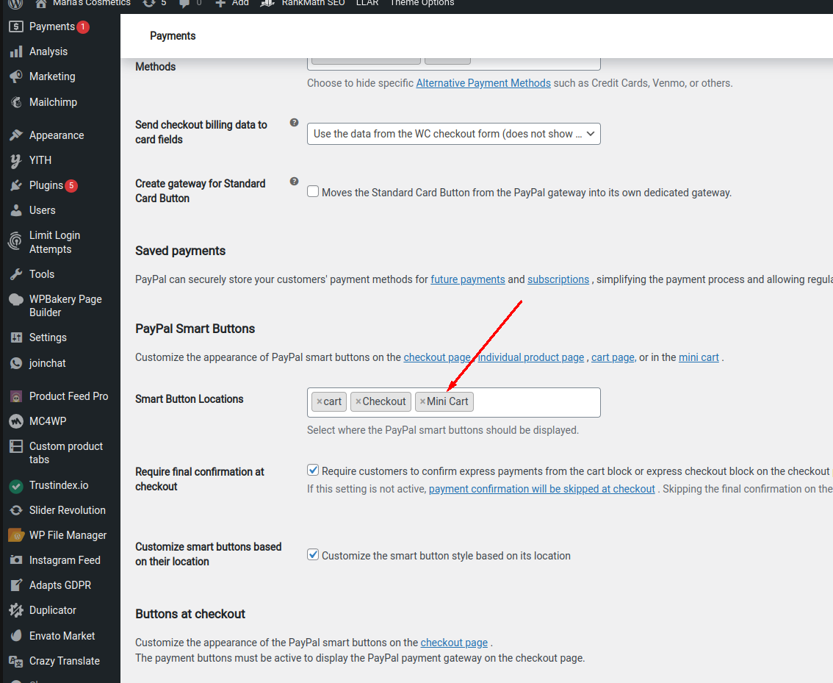This screenshot has width=833, height=683.
Task: Open the Settings menu label
Action: 48,337
